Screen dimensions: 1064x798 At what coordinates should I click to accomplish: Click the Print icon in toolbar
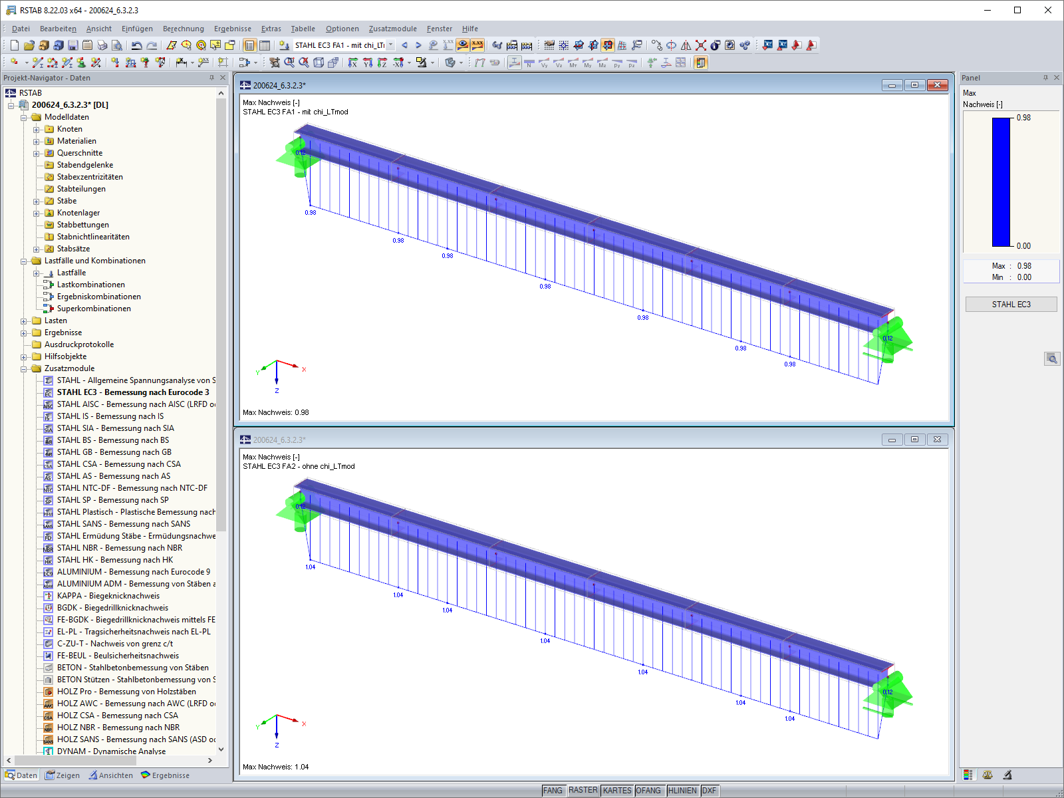coord(102,45)
